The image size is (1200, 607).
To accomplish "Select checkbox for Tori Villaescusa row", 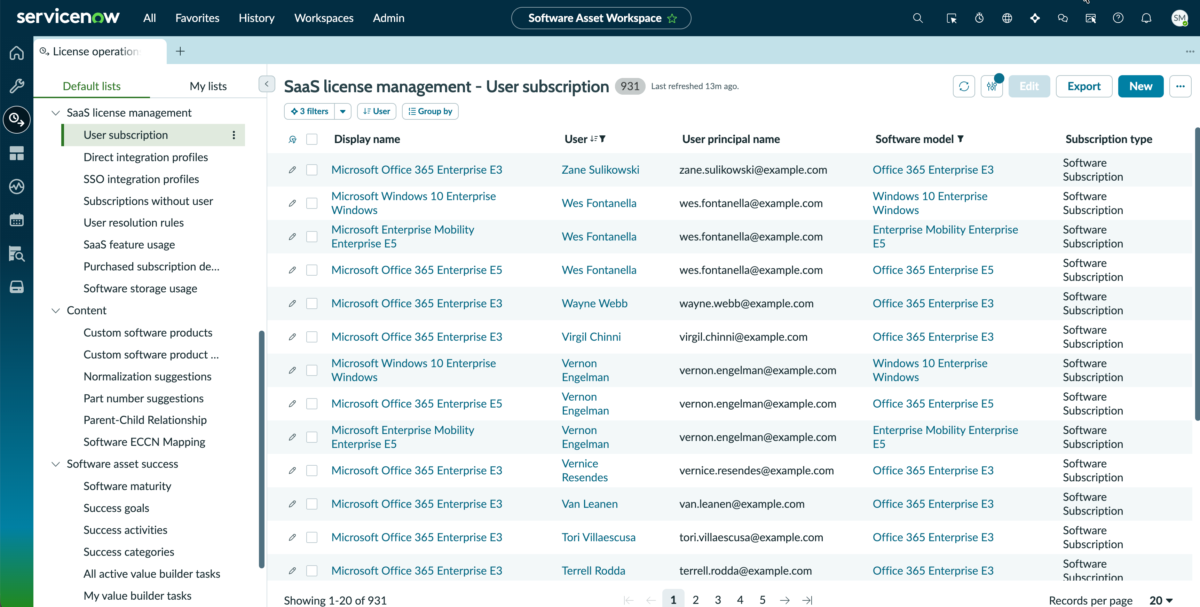I will (311, 537).
